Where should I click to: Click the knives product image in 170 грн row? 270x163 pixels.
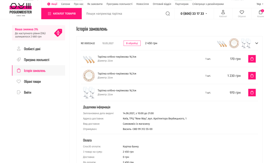point(89,59)
